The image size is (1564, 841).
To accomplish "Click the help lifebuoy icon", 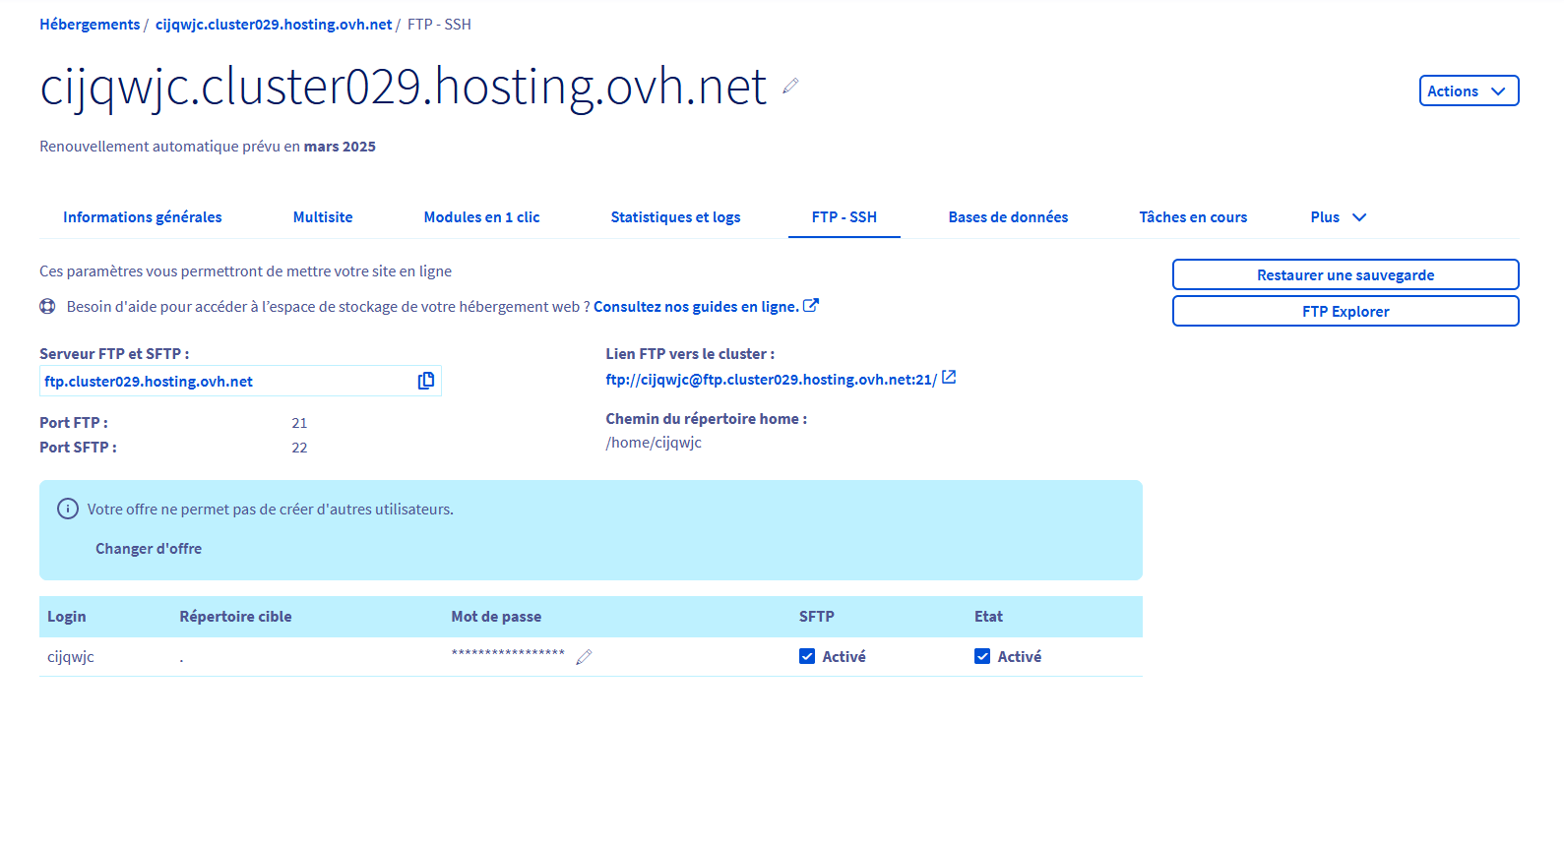I will coord(47,307).
